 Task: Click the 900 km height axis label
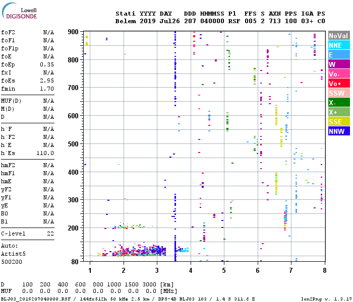(x=73, y=32)
